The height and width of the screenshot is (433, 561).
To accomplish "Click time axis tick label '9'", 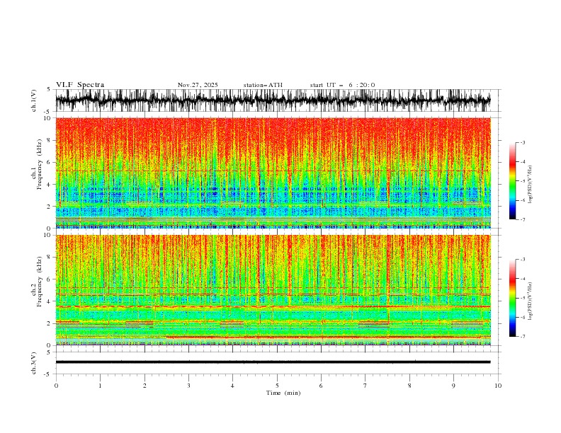I will point(453,386).
